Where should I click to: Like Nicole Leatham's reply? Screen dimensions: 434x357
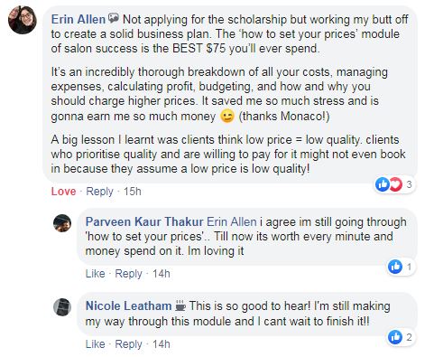tap(95, 344)
